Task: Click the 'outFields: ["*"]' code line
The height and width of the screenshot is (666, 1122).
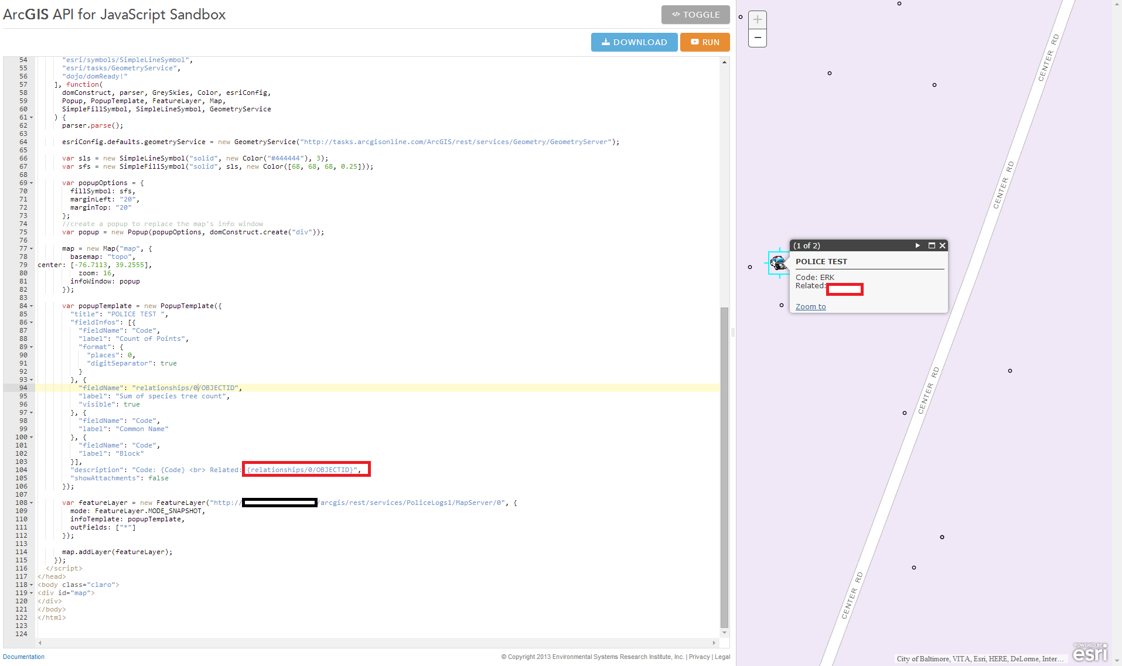Action: click(103, 528)
